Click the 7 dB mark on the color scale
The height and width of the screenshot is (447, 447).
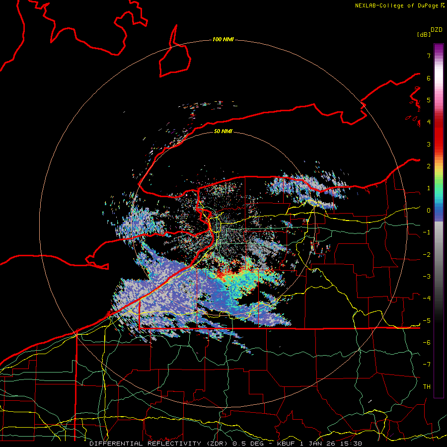click(x=429, y=56)
